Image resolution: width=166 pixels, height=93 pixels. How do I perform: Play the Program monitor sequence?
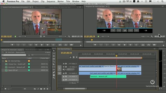[125, 45]
